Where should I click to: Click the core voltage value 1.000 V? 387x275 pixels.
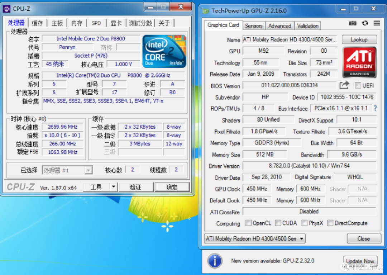(123, 64)
